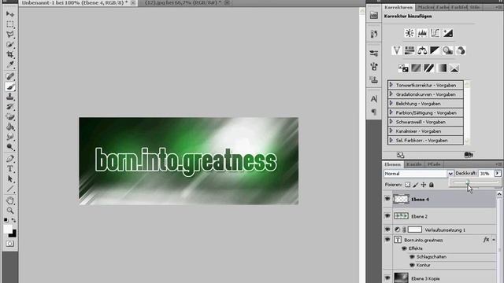The width and height of the screenshot is (504, 283).
Task: Add a Channel Mixer adjustment icon
Action: pos(461,50)
